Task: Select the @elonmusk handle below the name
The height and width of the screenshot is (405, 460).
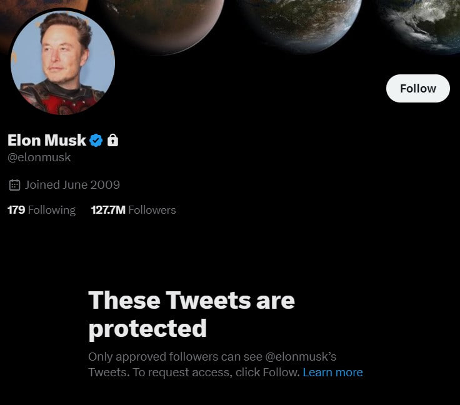Action: click(39, 157)
